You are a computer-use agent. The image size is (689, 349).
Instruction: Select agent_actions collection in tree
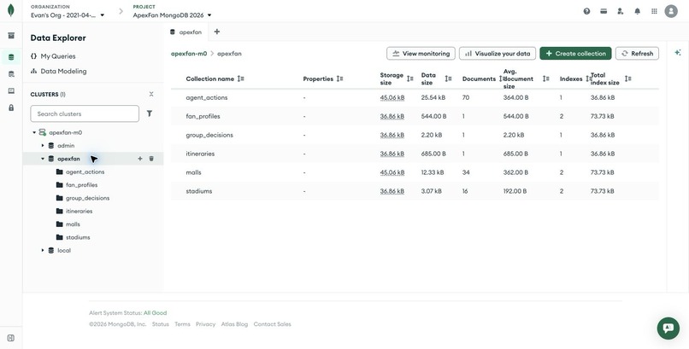(x=85, y=172)
